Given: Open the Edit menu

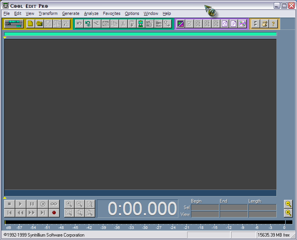Looking at the screenshot, I should (18, 13).
